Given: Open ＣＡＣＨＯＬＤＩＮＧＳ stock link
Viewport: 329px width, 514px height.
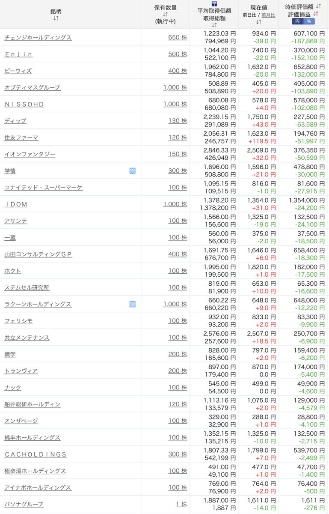Looking at the screenshot, I should 36,454.
